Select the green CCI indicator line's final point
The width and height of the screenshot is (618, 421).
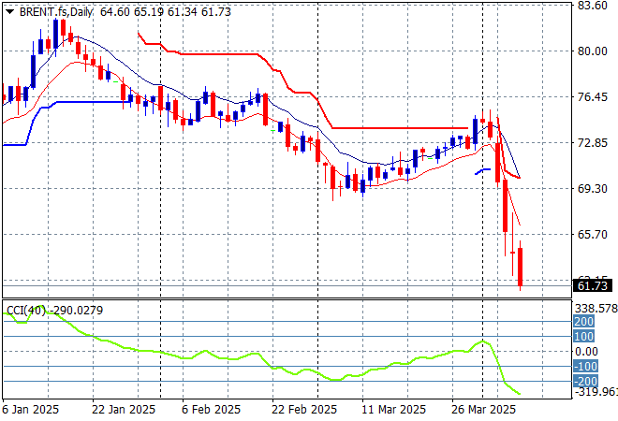pyautogui.click(x=520, y=394)
